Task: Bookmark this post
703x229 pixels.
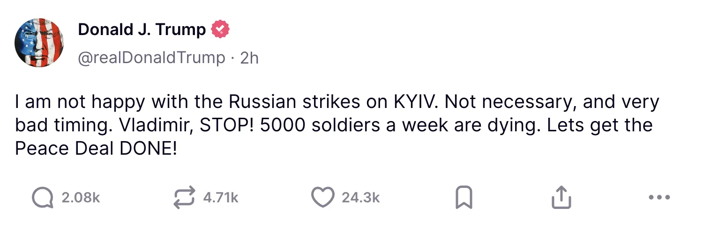Action: (464, 198)
